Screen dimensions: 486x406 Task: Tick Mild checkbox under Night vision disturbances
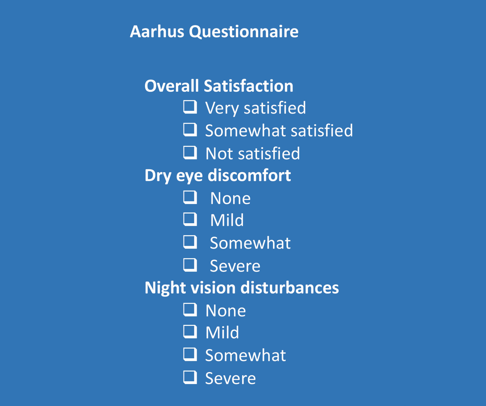tap(190, 332)
